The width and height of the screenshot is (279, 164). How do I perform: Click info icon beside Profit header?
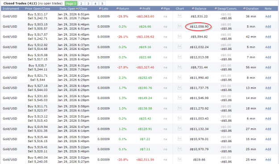141,8
